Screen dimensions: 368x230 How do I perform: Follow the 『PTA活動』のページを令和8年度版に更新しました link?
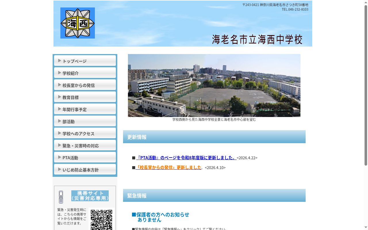186,158
